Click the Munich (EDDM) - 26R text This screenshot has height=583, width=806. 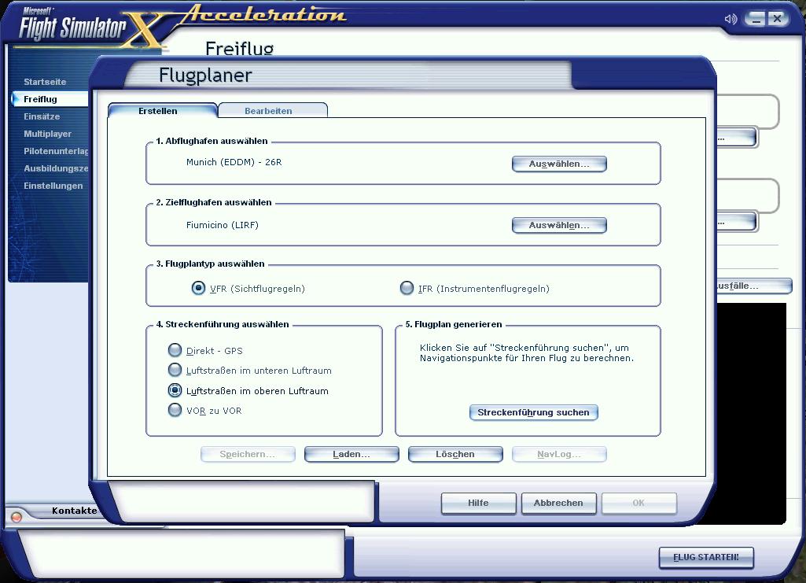point(234,162)
